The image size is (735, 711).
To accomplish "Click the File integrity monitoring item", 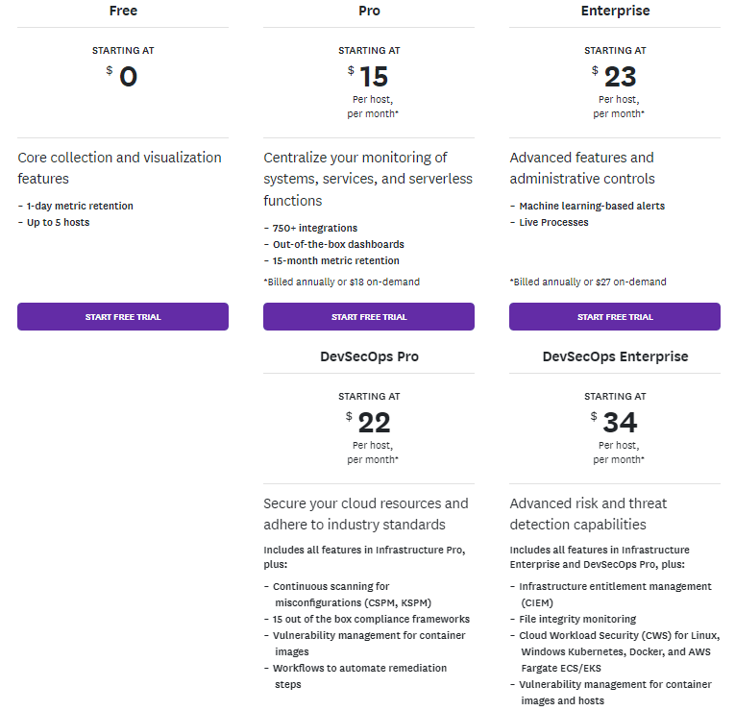I will (x=577, y=619).
